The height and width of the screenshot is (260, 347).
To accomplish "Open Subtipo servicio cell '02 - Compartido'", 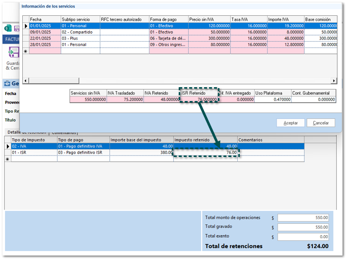I will [79, 32].
